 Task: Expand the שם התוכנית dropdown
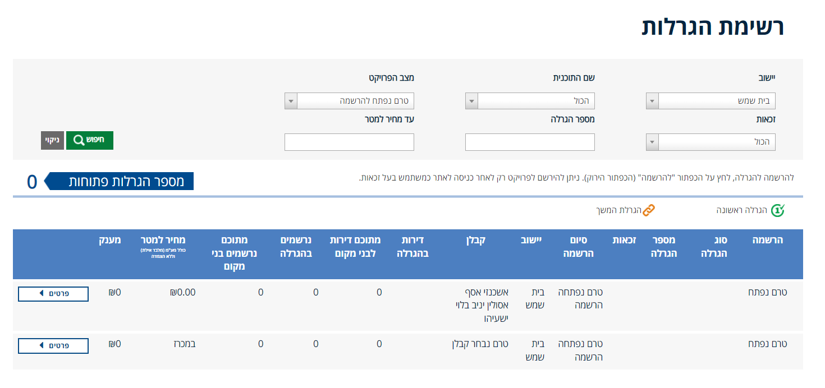tap(530, 101)
